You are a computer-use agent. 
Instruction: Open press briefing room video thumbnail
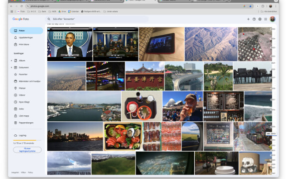coord(116,44)
